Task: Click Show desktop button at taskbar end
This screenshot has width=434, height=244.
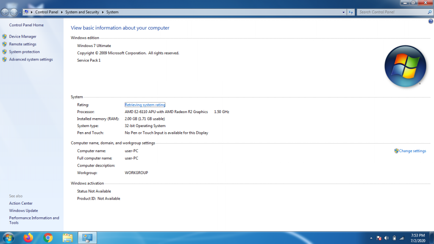Action: [431, 238]
